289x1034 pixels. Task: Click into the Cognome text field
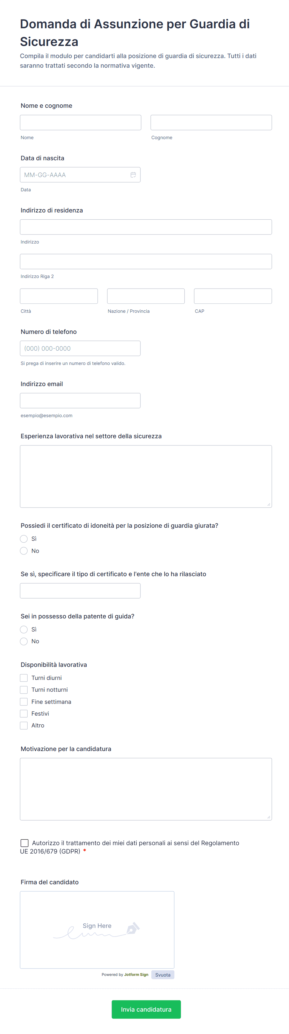[x=211, y=122]
